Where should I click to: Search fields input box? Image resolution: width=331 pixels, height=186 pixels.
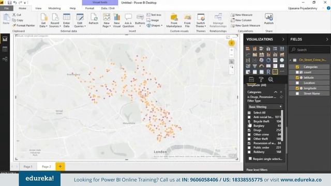point(309,50)
